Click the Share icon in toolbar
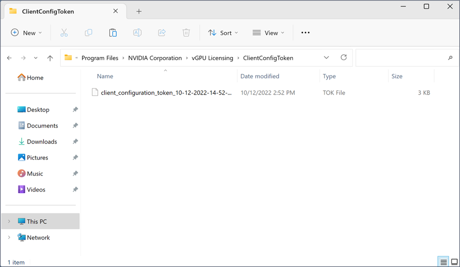The image size is (460, 267). click(x=161, y=32)
